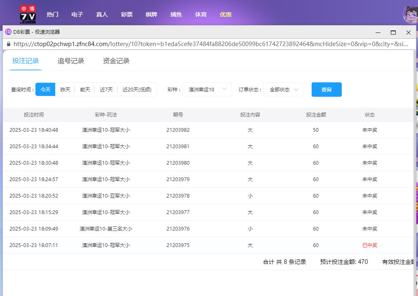Screen dimensions: 418x296
Task: Click the blue 查询 search button
Action: pyautogui.click(x=326, y=89)
